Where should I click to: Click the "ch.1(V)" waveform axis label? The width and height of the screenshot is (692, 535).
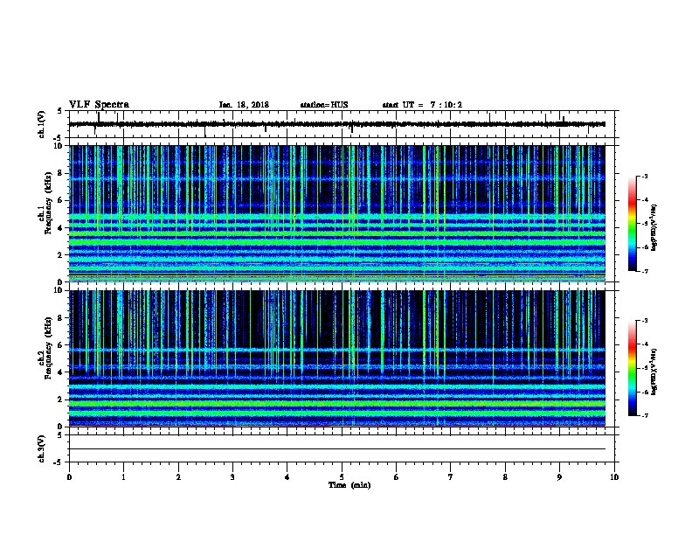[x=42, y=124]
